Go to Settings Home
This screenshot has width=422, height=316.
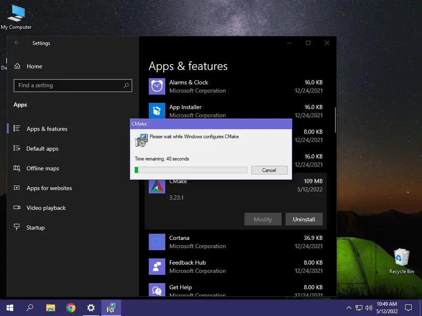[x=34, y=66]
